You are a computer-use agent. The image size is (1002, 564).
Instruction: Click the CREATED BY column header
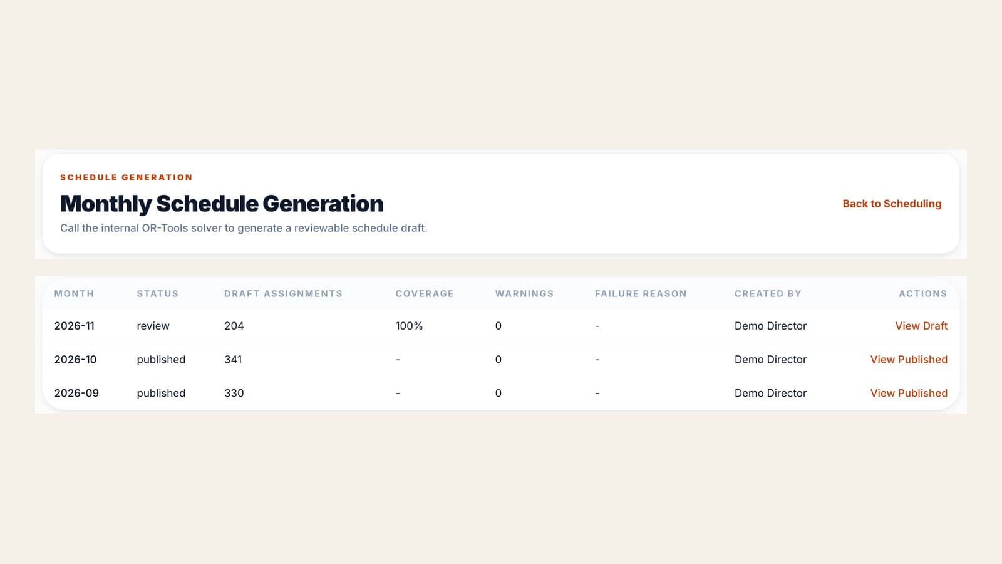[768, 293]
